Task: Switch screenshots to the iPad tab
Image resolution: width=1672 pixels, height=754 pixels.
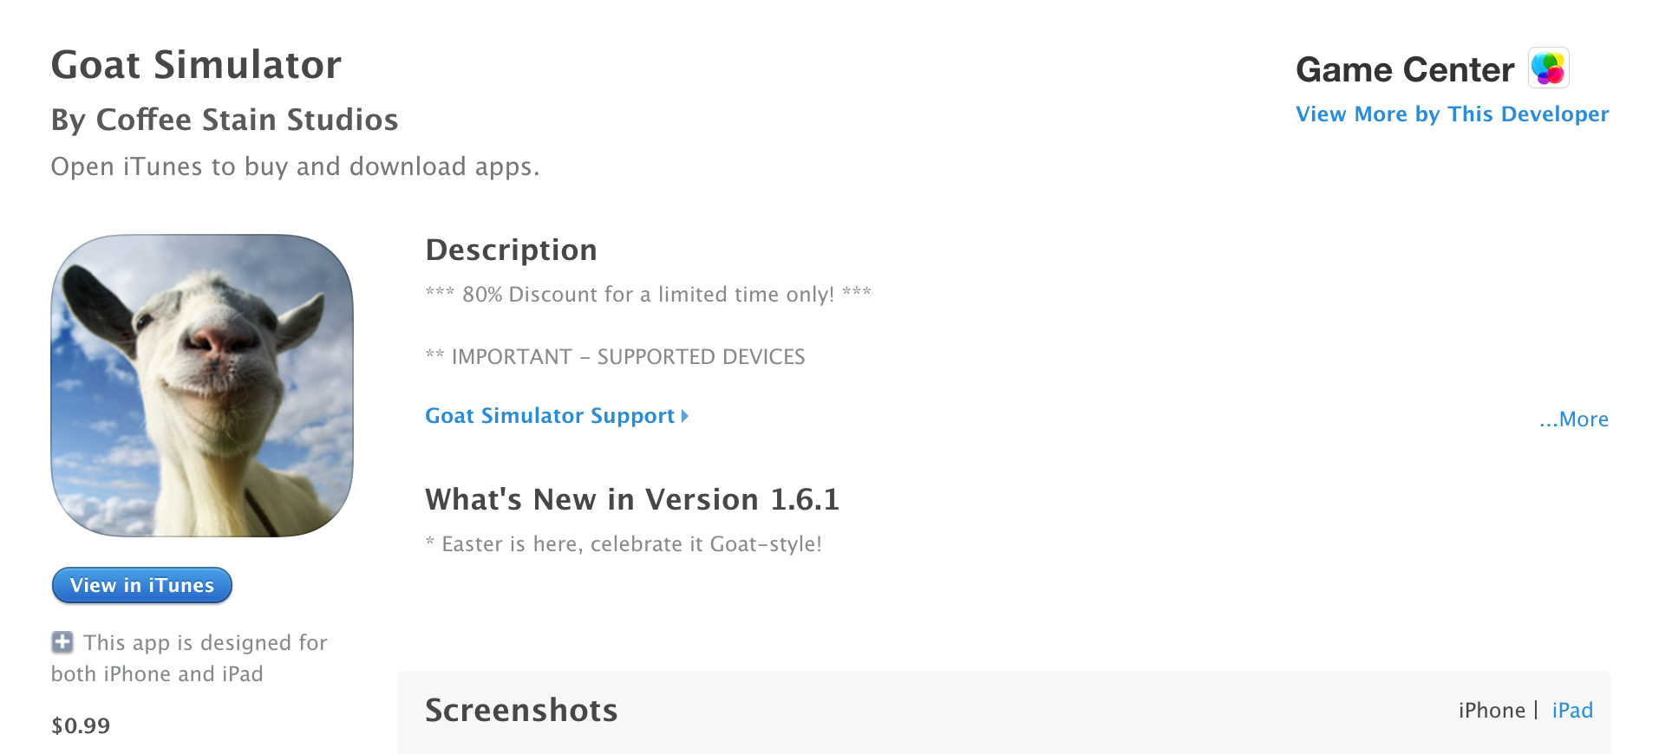Action: click(x=1572, y=711)
